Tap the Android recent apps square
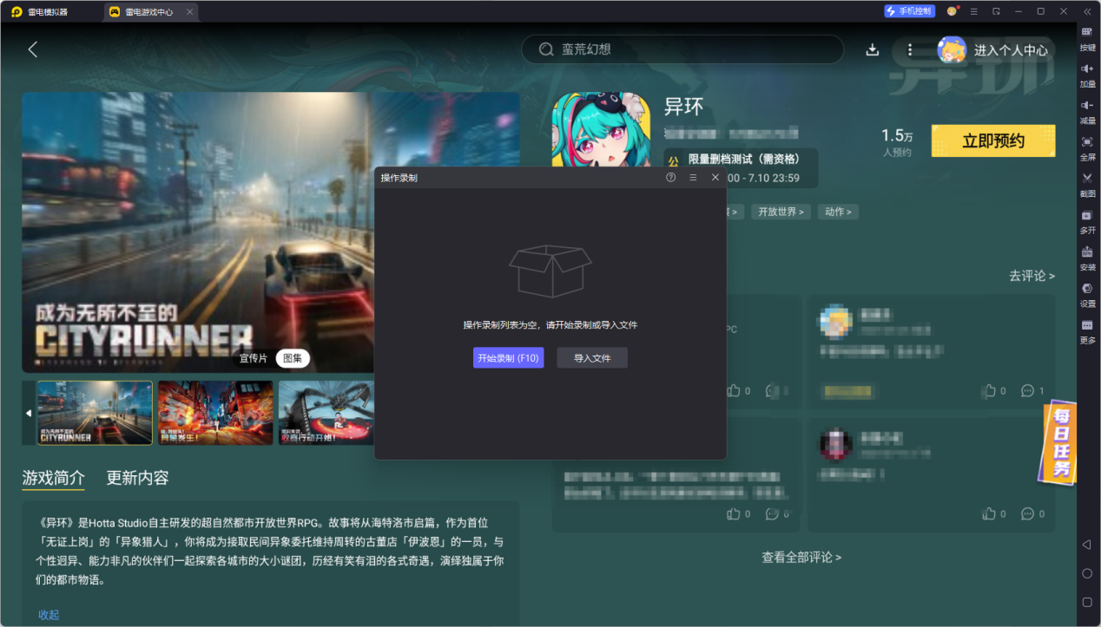Viewport: 1101px width, 627px height. (x=1086, y=602)
